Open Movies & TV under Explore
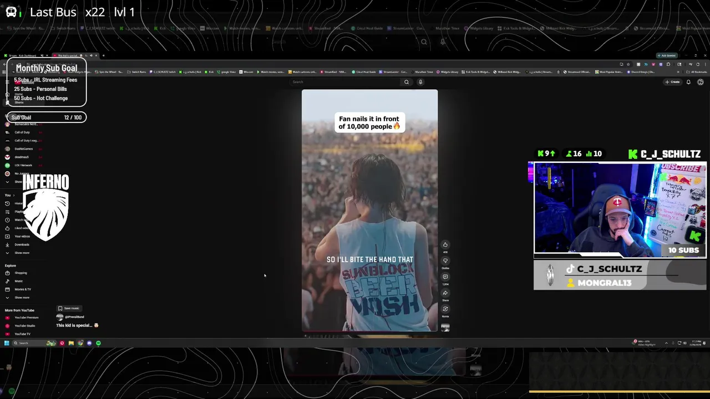The width and height of the screenshot is (710, 399). point(23,289)
